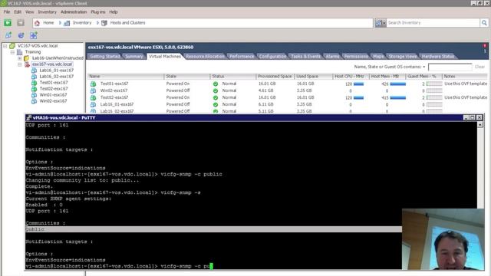Click the magnifier search button
Image resolution: width=491 pixels, height=276 pixels.
point(484,23)
